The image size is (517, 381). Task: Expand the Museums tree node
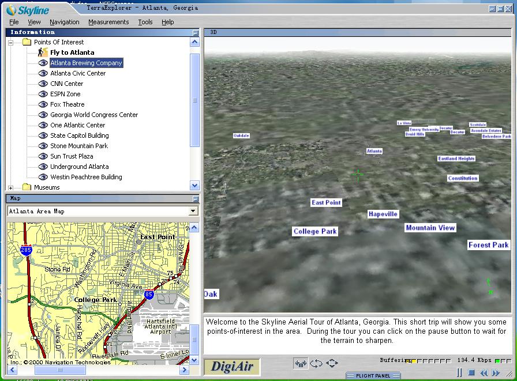(x=11, y=188)
